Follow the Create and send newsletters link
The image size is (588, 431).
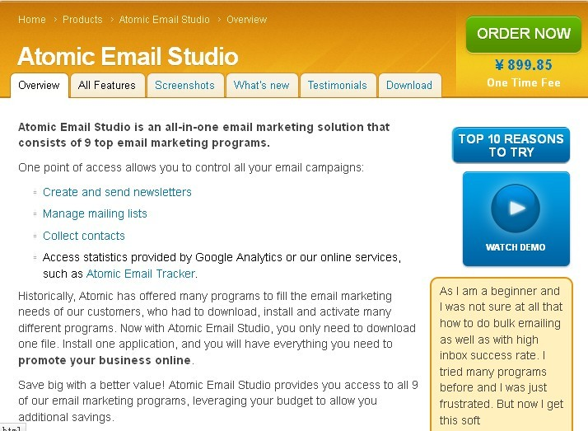pos(117,192)
